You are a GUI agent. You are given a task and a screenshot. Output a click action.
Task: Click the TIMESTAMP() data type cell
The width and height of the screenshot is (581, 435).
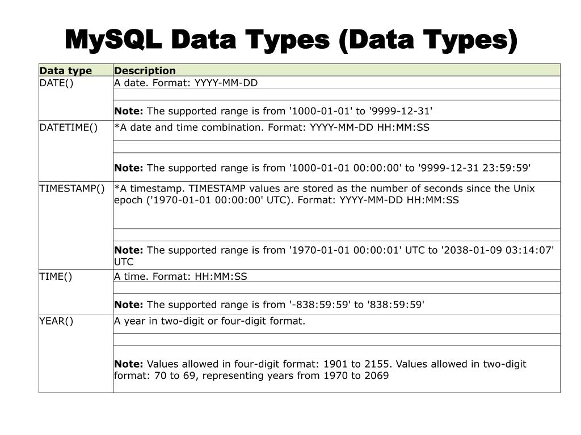click(x=75, y=225)
